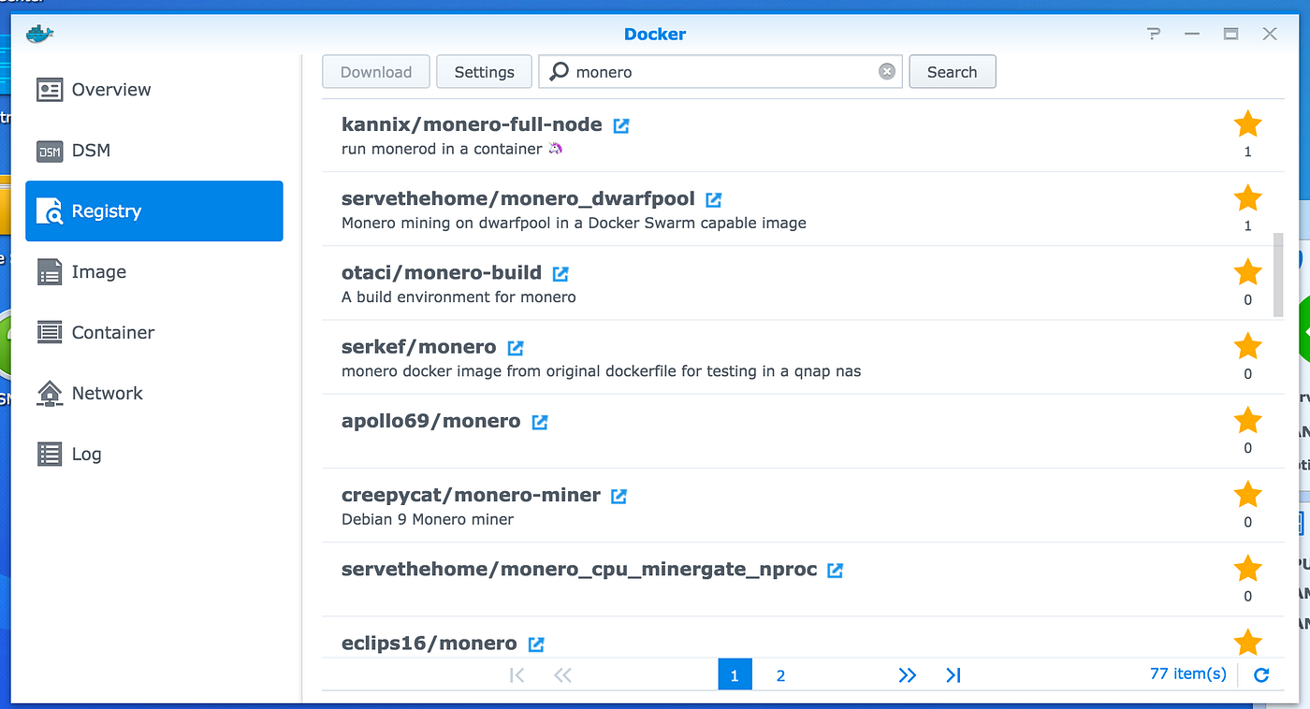Open external link for servethehome/monero_dwarfpool
This screenshot has height=709, width=1310.
[x=714, y=199]
